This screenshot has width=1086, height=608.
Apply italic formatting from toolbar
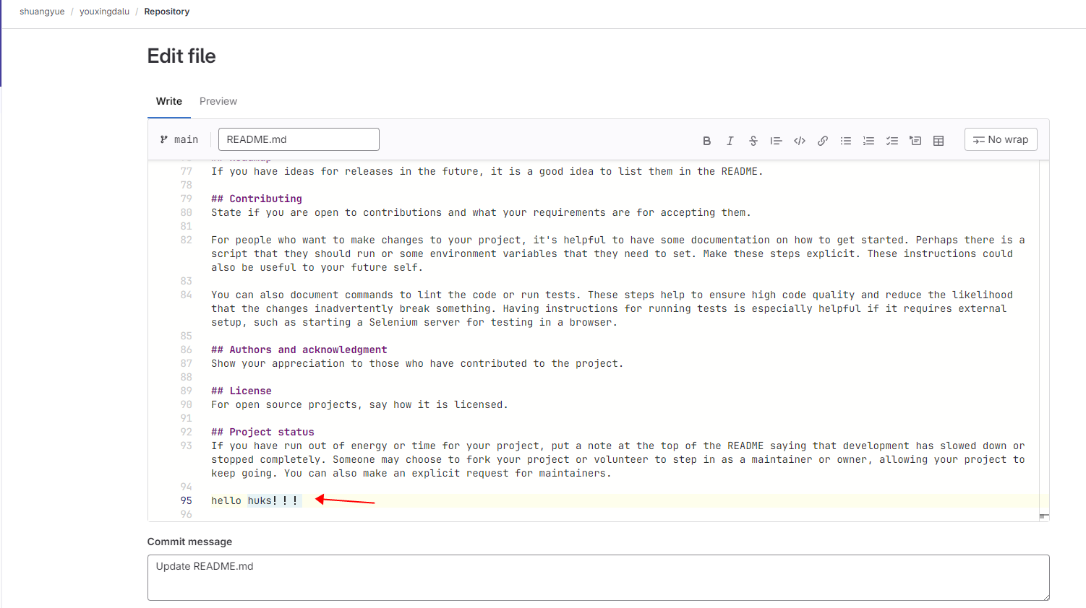[x=730, y=141]
